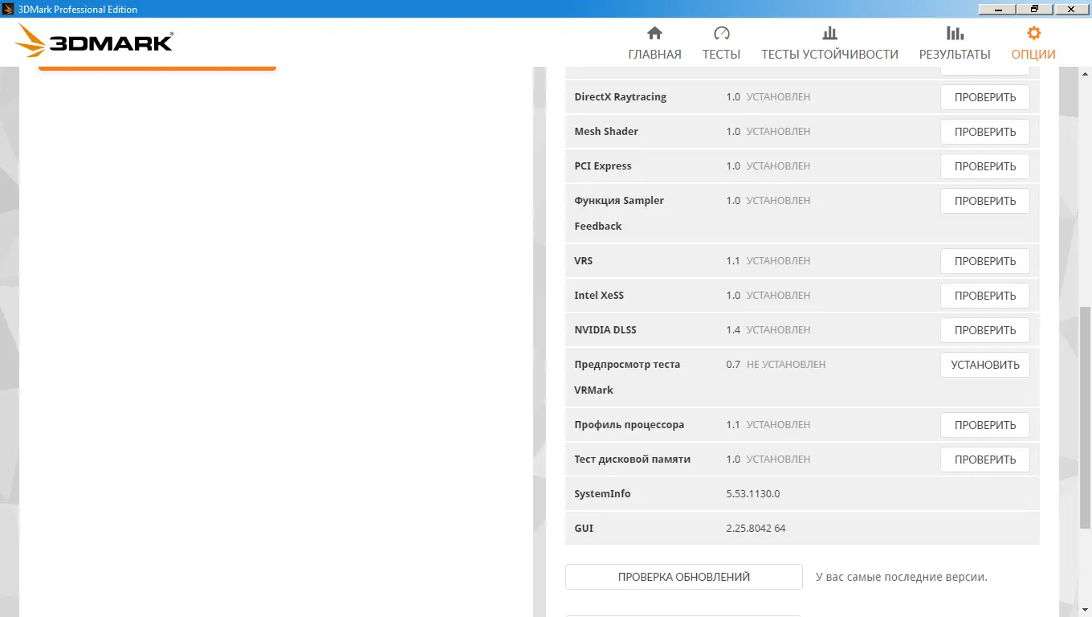Click ПРОВЕРИТЬ for Intel XeSS
This screenshot has height=617, width=1092.
point(985,296)
